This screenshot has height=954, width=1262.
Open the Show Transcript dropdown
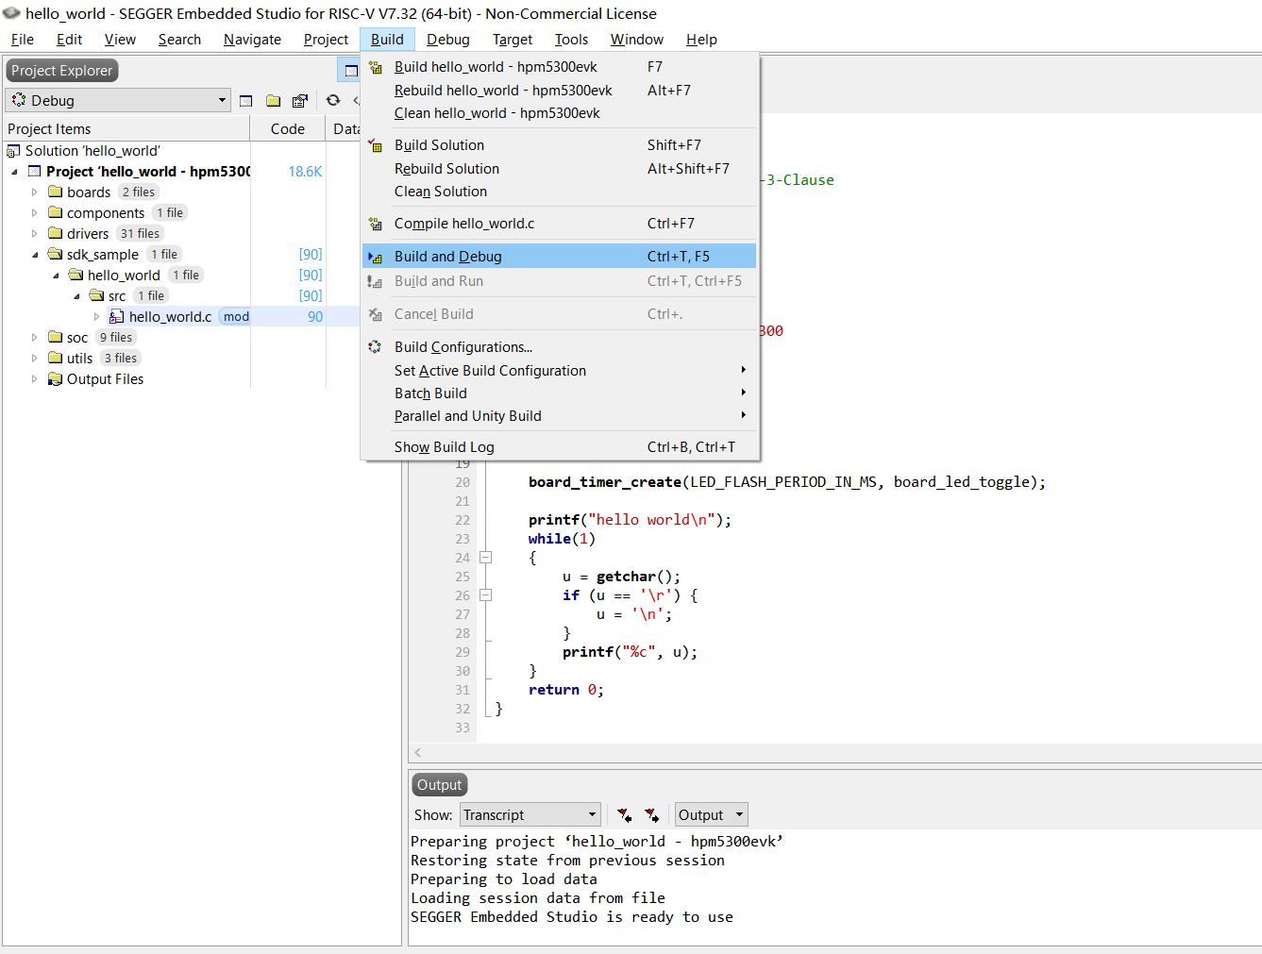point(530,814)
